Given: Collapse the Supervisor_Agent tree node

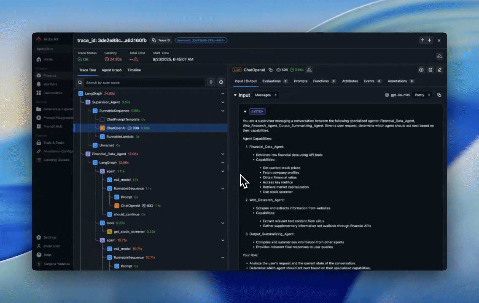Looking at the screenshot, I should [223, 102].
